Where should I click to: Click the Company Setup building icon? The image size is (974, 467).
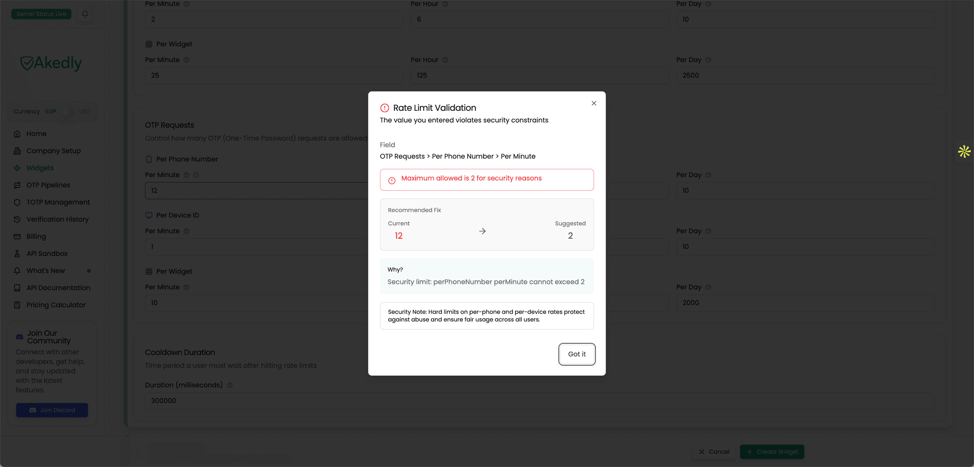coord(17,151)
